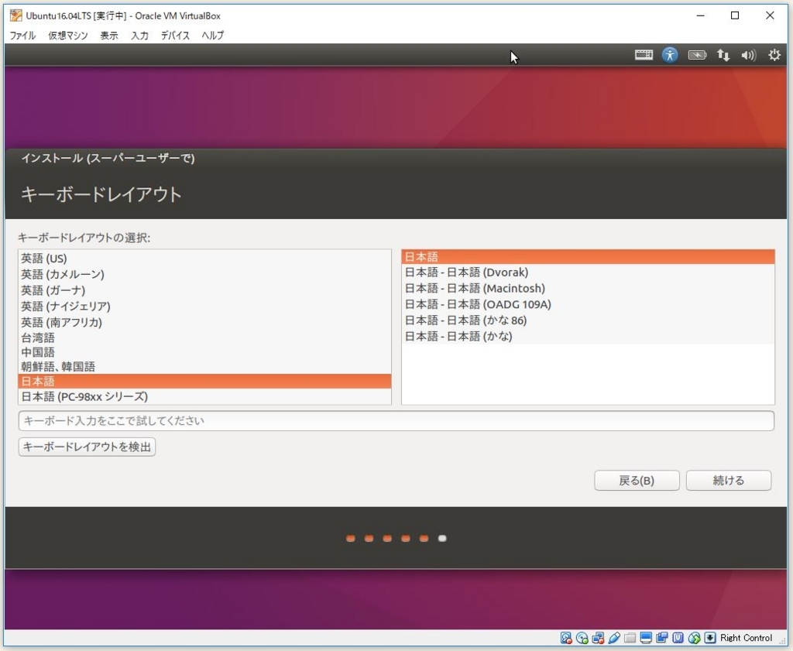This screenshot has width=793, height=651.
Task: Select 朝鮮語、韓国語 layout
Action: pos(204,366)
